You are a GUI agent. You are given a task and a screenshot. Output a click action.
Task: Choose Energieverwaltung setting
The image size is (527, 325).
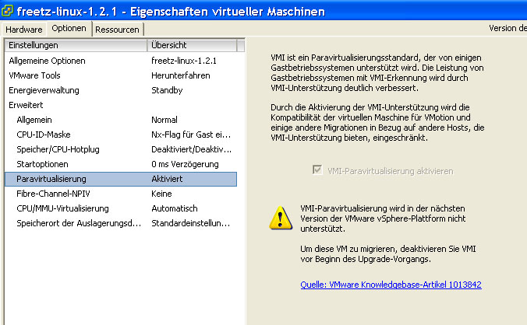click(x=44, y=90)
